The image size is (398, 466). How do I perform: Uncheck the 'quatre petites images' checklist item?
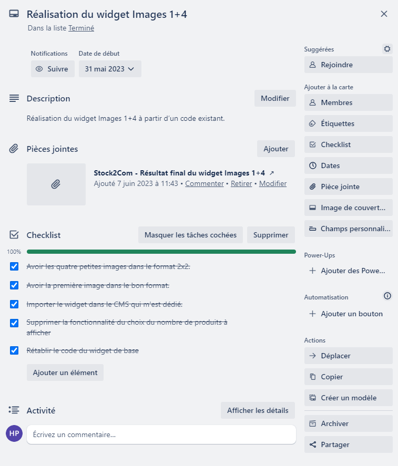(x=15, y=267)
